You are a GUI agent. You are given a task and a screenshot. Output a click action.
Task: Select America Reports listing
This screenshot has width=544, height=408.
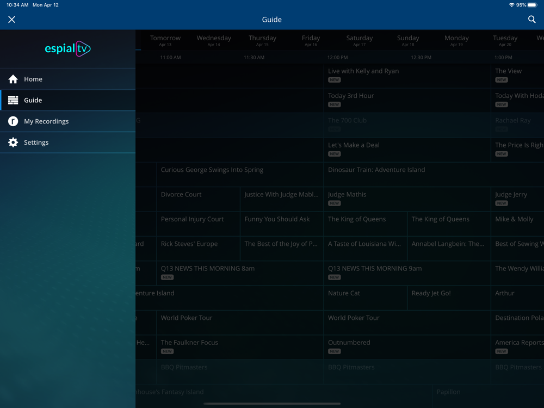(518, 347)
